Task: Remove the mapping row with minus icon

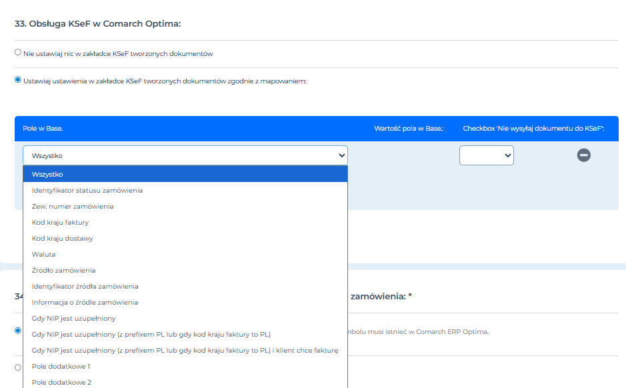Action: click(x=584, y=155)
